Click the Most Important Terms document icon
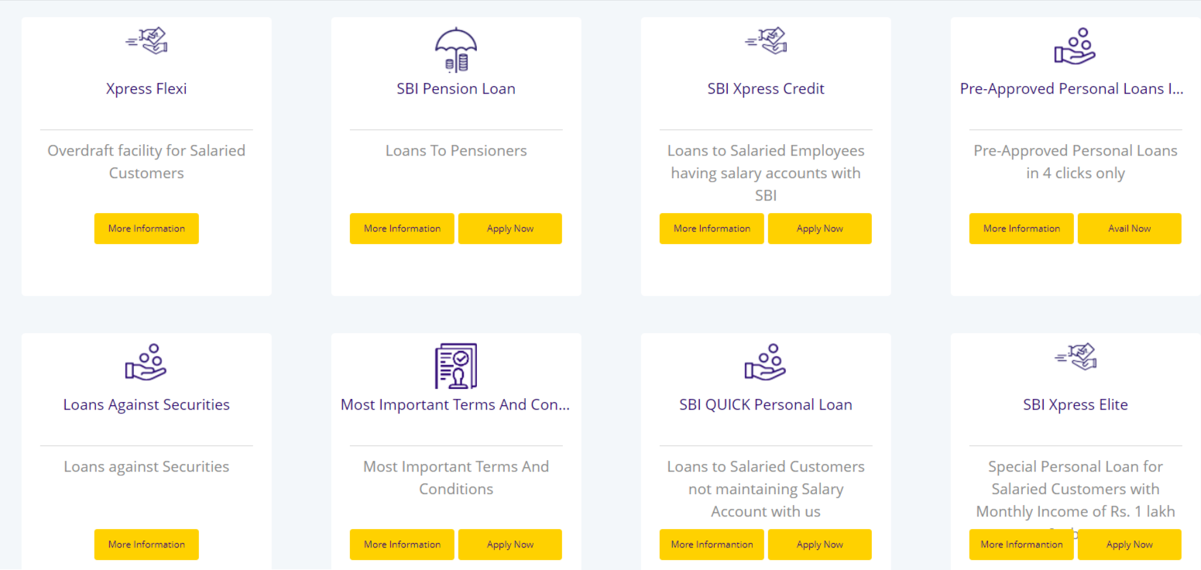1201x570 pixels. coord(456,366)
